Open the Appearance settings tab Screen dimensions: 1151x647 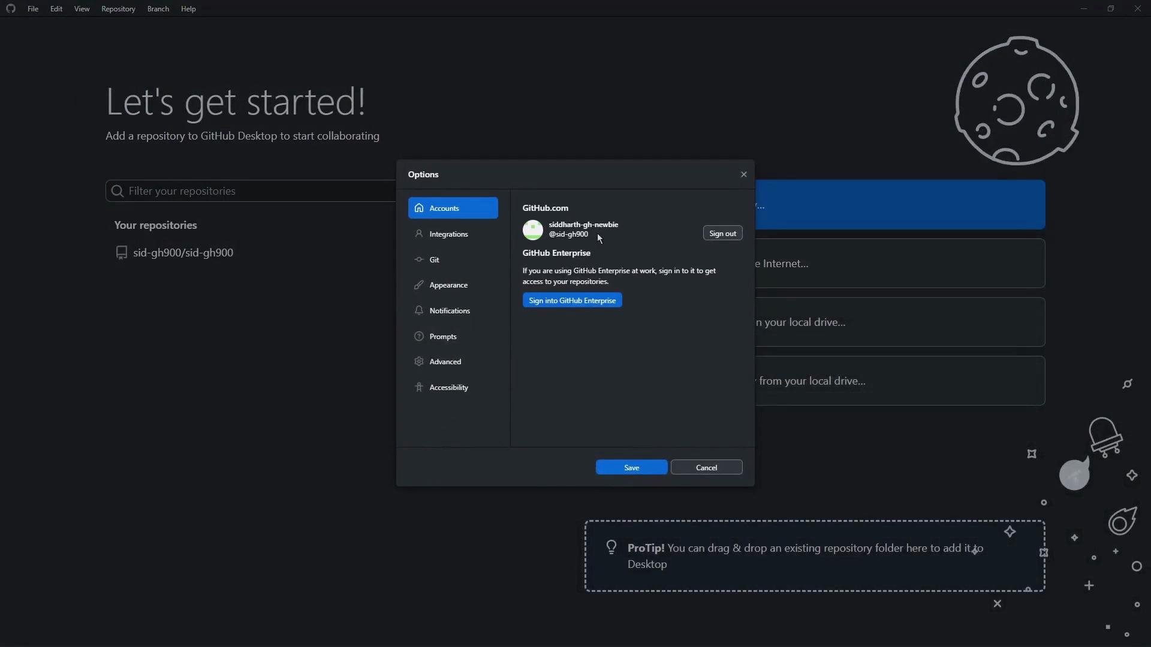point(453,285)
